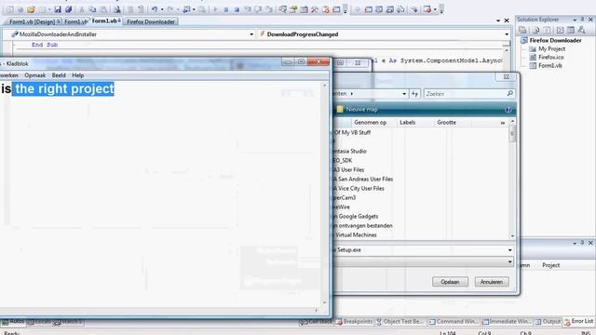596x335 pixels.
Task: Open the method dropdown DownloadProgressChanged
Action: [x=507, y=34]
